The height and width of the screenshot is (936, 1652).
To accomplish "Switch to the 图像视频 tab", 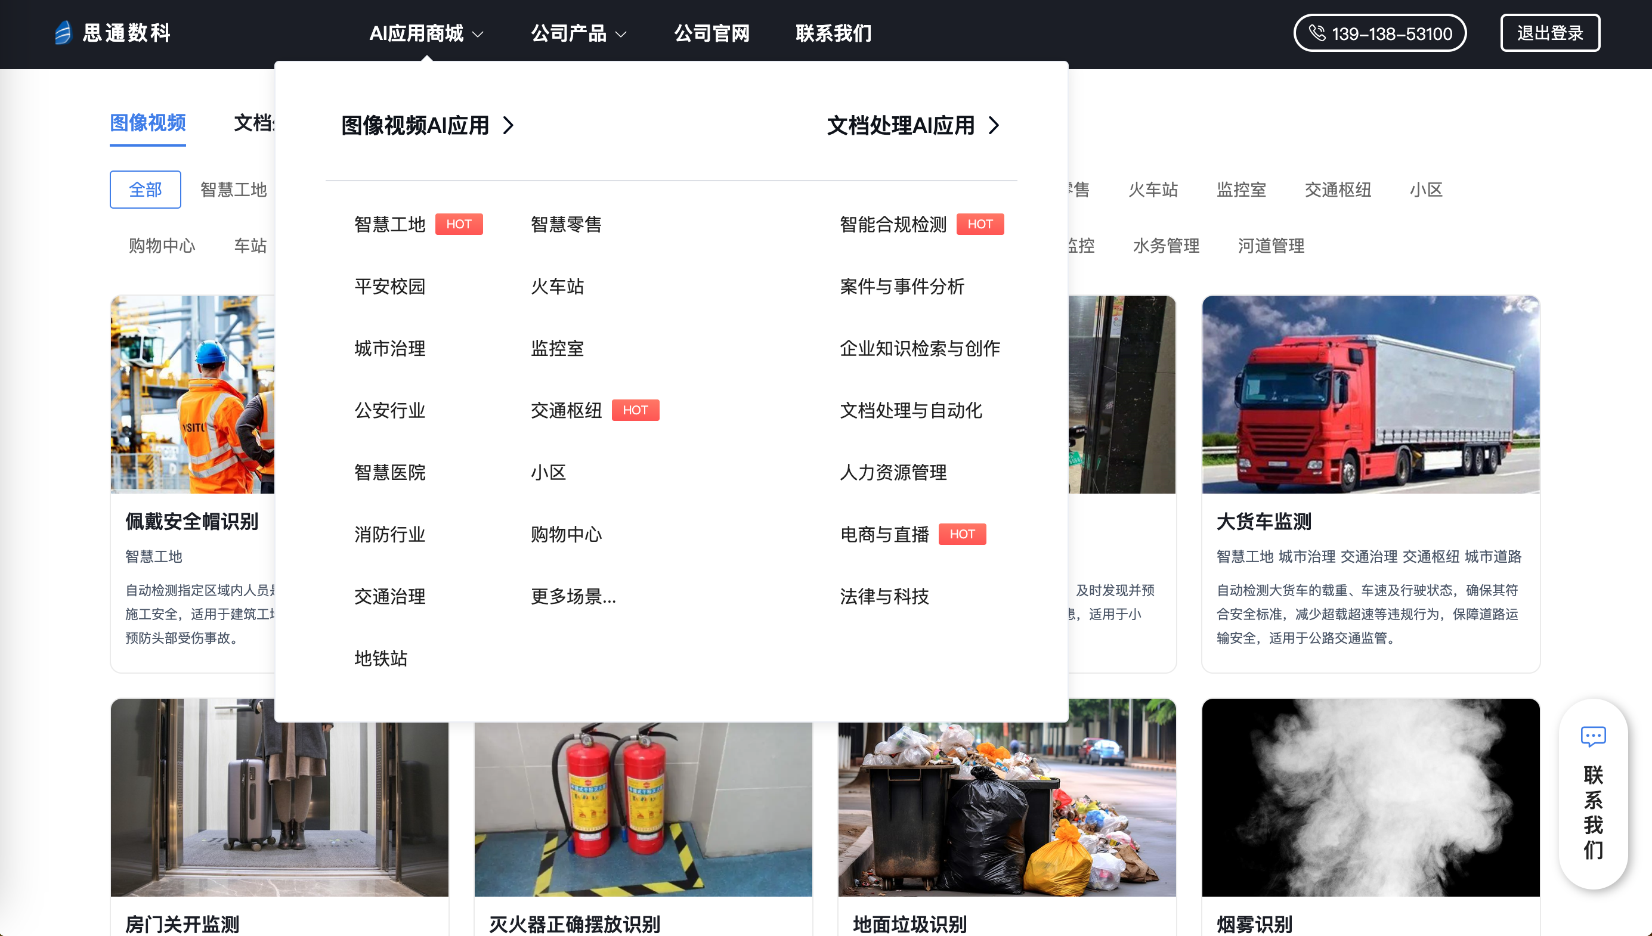I will [148, 123].
